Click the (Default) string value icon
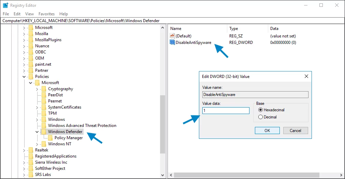Viewport: 345px width, 179px height. pyautogui.click(x=172, y=36)
